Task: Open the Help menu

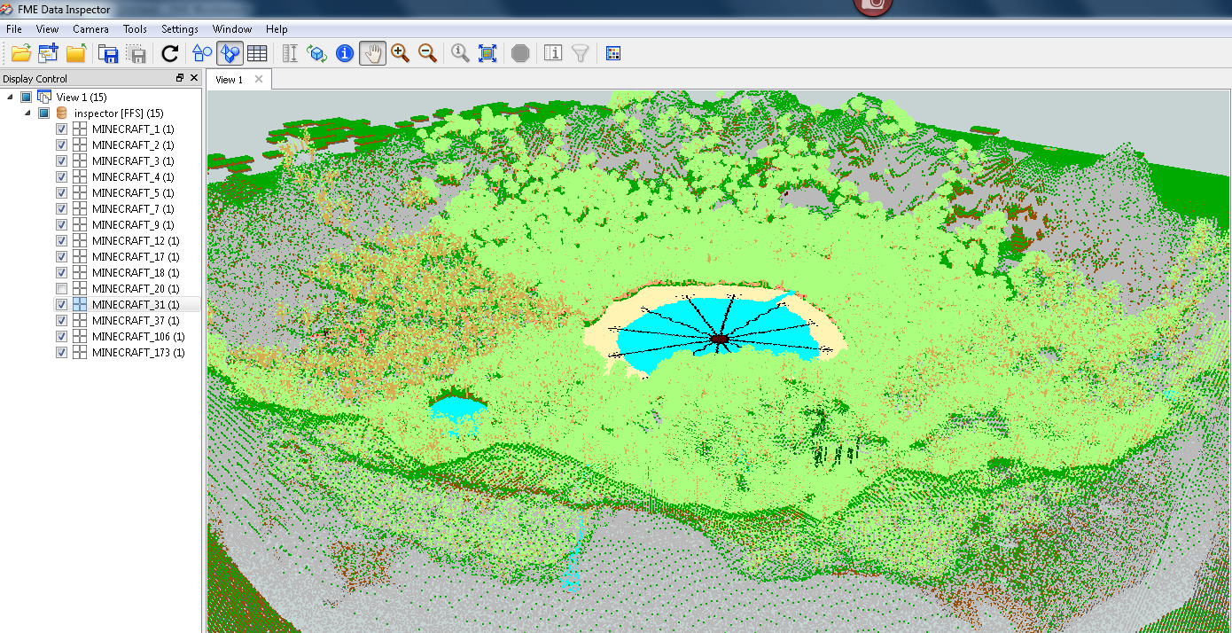Action: coord(277,29)
